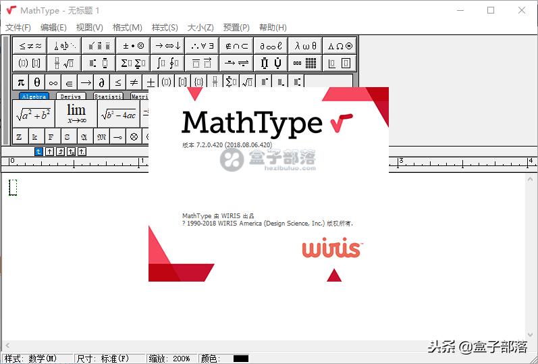Insert the double-struck Z symbol

20,136
